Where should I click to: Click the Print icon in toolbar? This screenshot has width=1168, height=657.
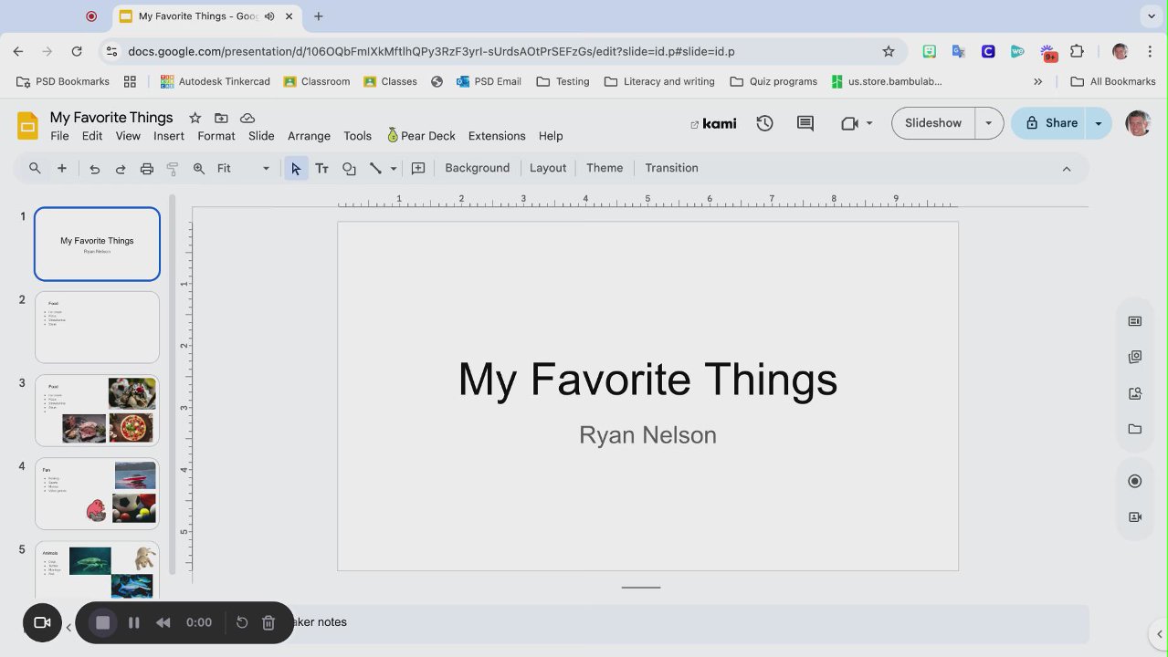click(146, 168)
